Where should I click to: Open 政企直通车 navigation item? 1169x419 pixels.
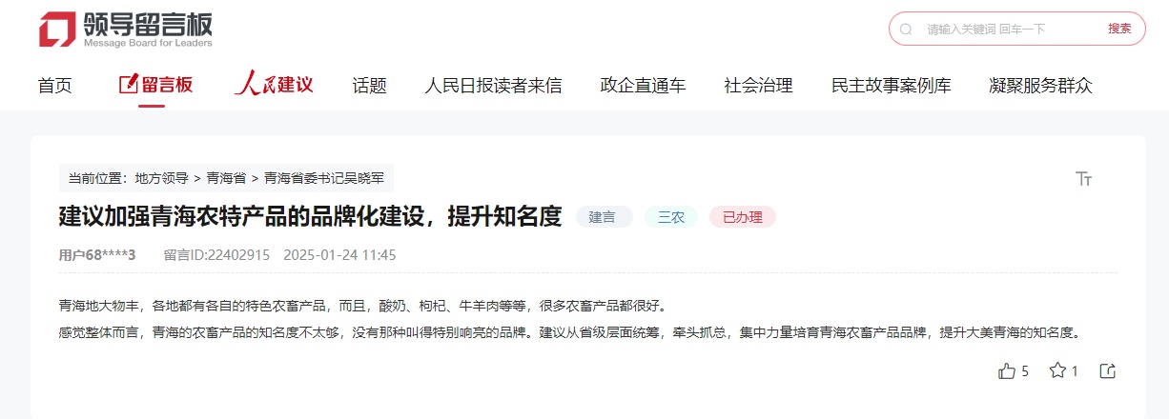643,86
